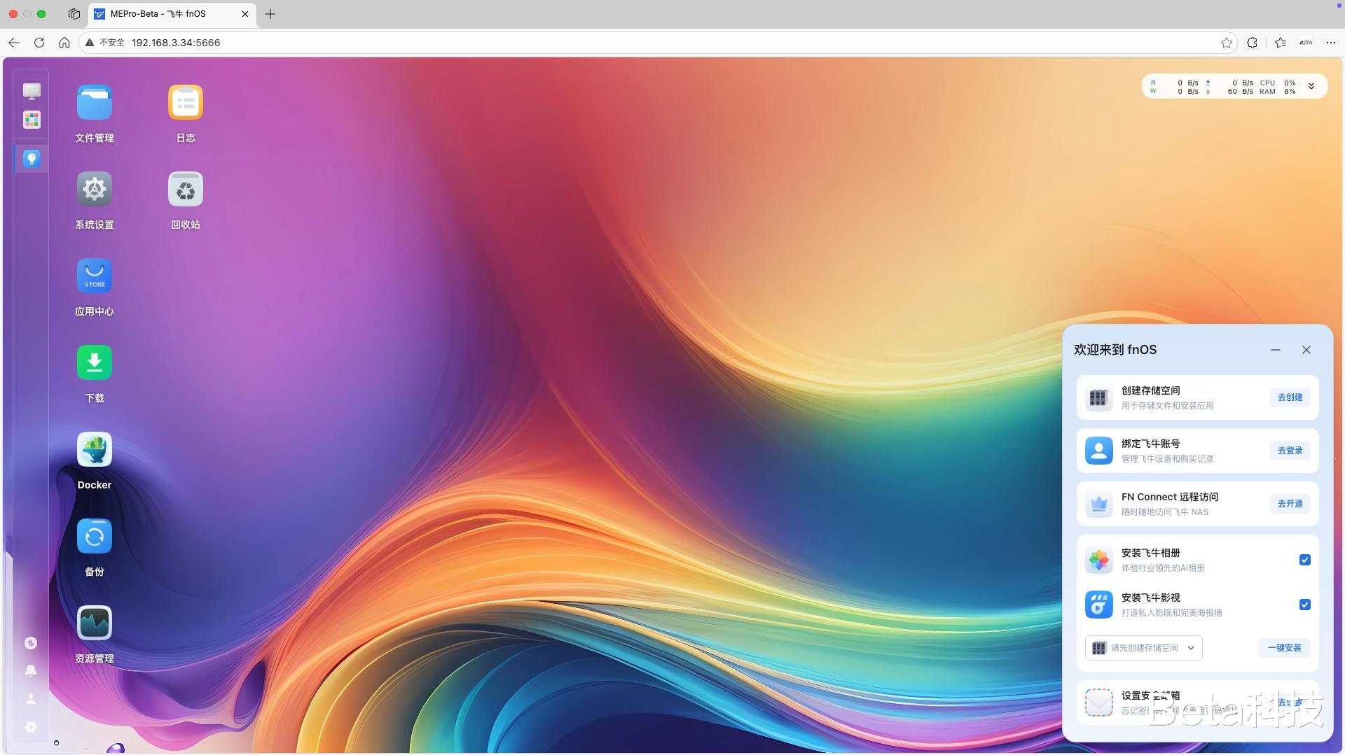Click the 管理飞牛设备和购买记录 description text

tap(1168, 459)
